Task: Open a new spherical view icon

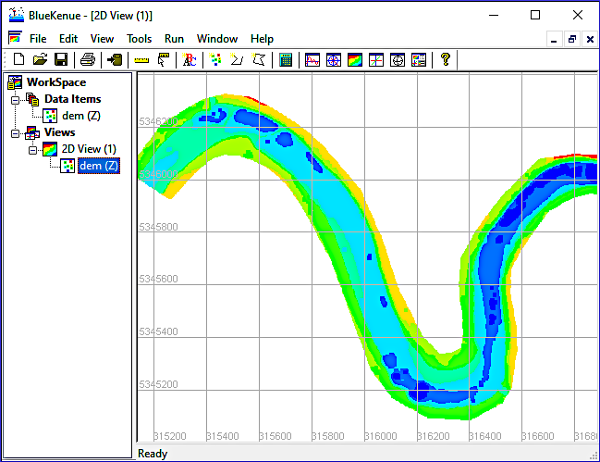Action: pyautogui.click(x=398, y=60)
